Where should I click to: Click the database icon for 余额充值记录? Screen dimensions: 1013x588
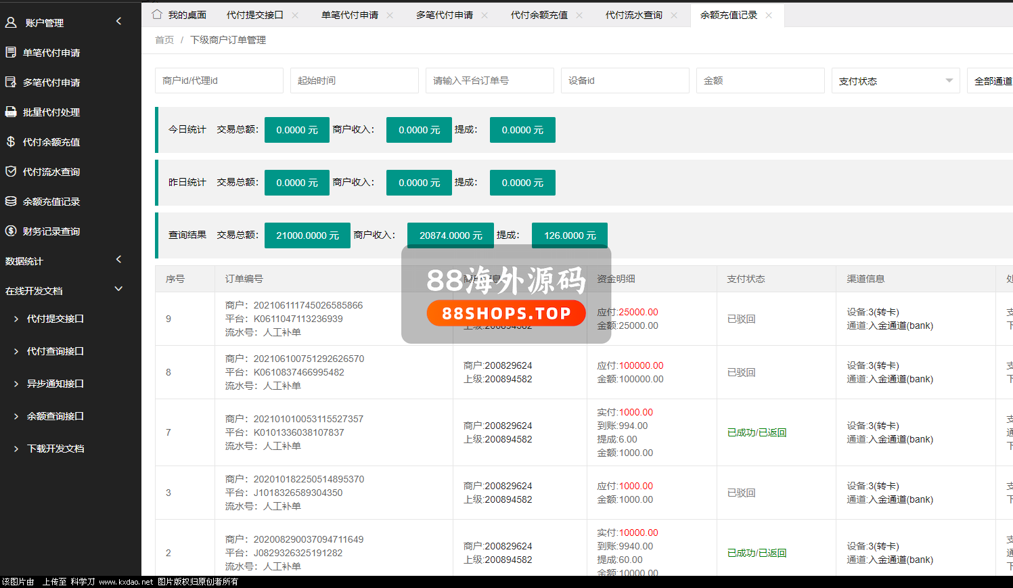tap(11, 201)
